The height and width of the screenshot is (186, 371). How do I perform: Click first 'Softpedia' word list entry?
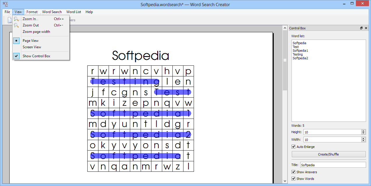point(299,43)
